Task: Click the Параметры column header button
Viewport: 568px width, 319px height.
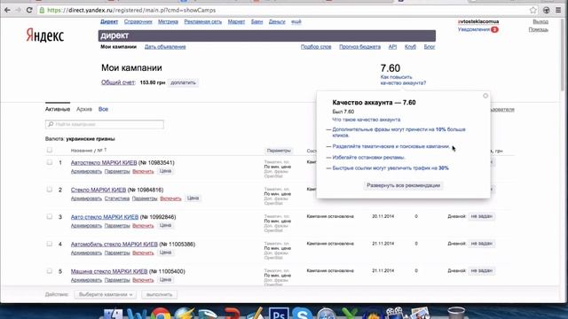Action: tap(279, 151)
